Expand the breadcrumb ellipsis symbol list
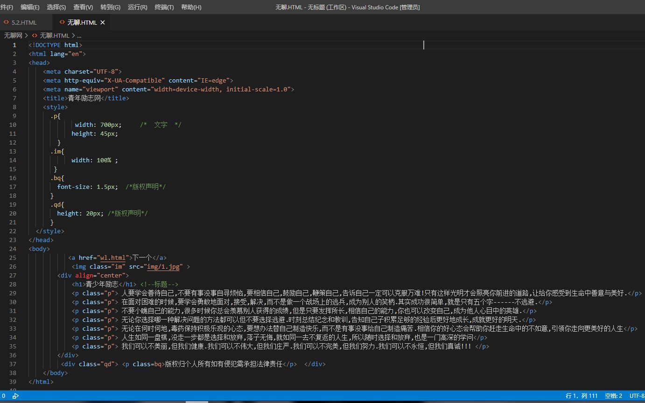Screen dimensions: 645x403 pyautogui.click(x=79, y=35)
